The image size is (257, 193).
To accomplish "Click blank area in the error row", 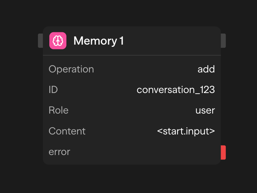I will (x=142, y=152).
